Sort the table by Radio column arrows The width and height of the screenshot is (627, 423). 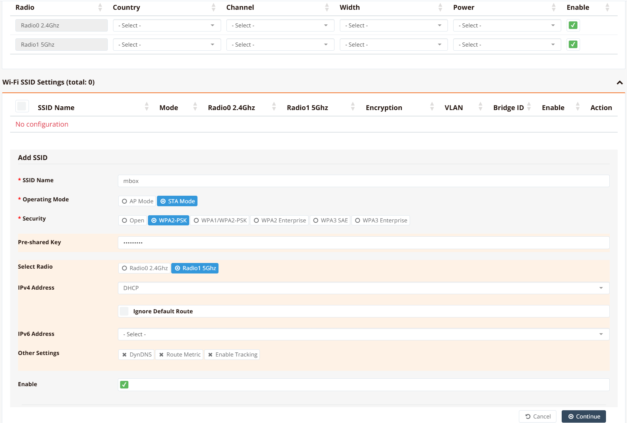pos(100,8)
